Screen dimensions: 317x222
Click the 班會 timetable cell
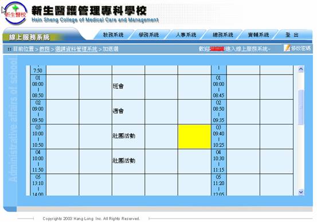click(x=128, y=87)
